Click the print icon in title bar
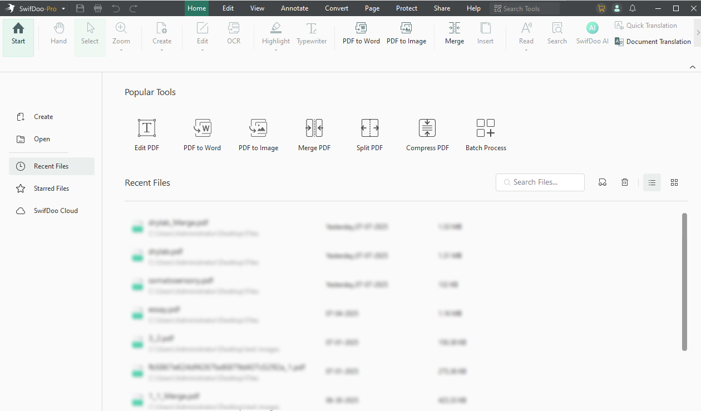This screenshot has height=411, width=701. click(98, 8)
